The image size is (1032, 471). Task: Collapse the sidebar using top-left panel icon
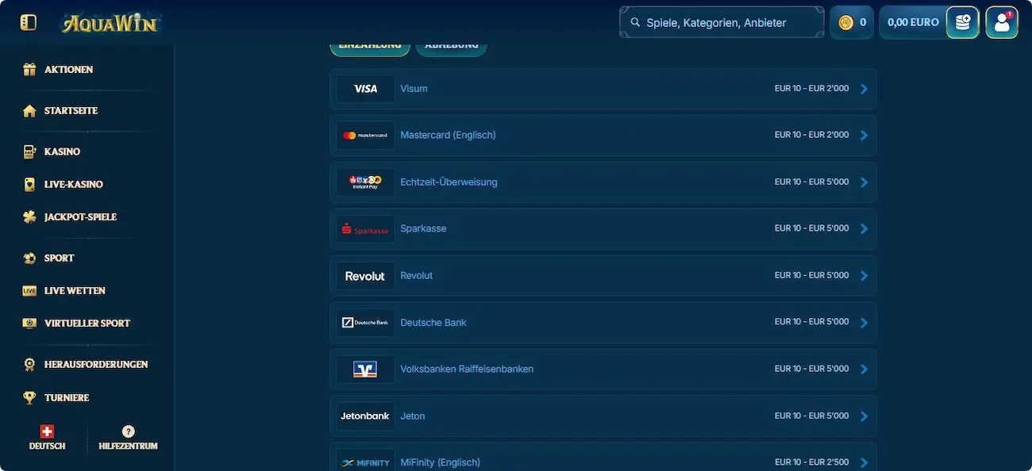(x=29, y=22)
